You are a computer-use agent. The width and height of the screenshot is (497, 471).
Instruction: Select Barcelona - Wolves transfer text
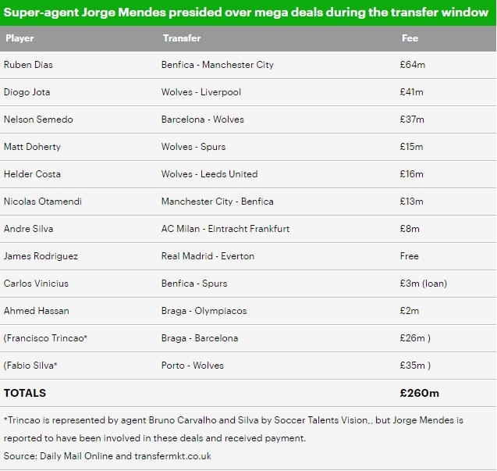click(x=202, y=120)
